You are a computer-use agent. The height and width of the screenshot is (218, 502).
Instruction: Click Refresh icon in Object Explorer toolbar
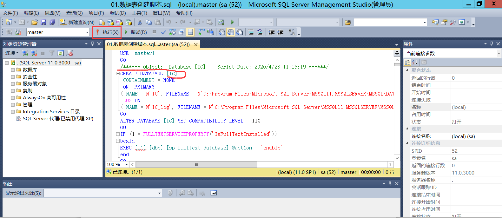(x=61, y=53)
